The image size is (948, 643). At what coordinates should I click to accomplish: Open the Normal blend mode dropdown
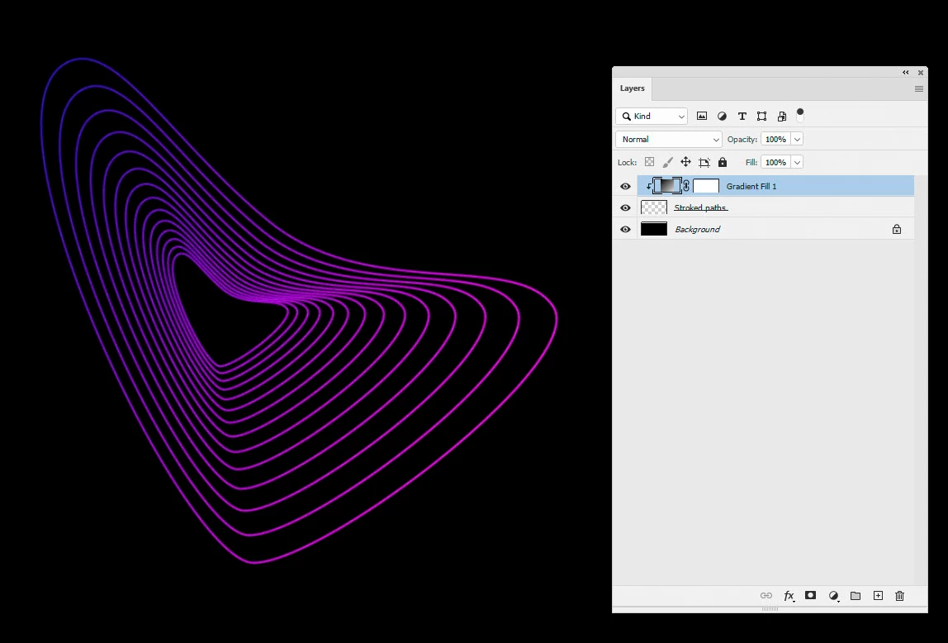pyautogui.click(x=669, y=139)
